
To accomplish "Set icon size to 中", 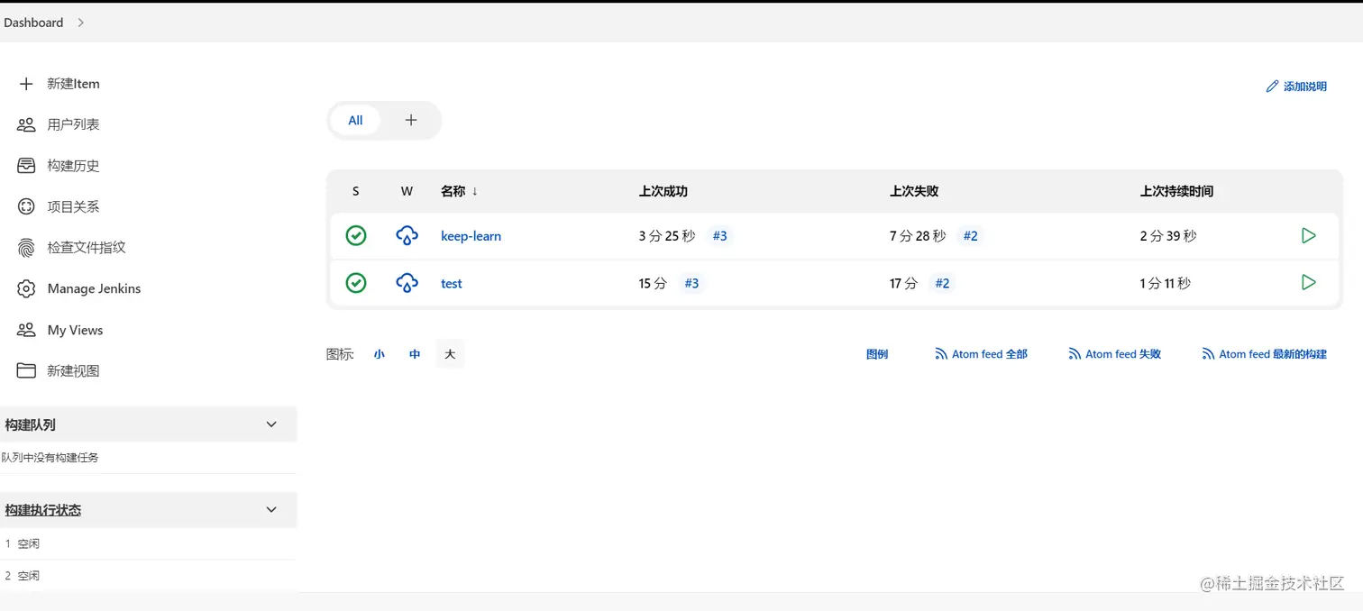I will pyautogui.click(x=415, y=354).
